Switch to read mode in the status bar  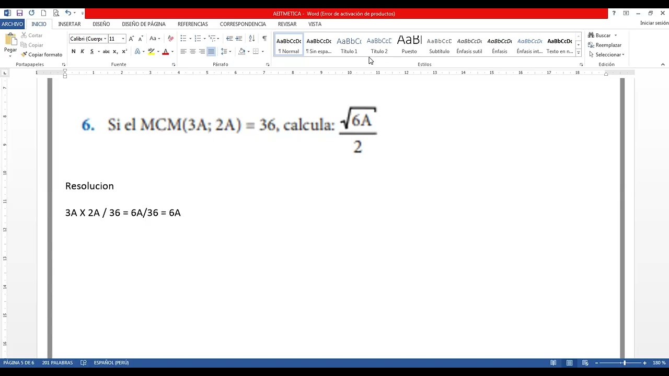[553, 363]
